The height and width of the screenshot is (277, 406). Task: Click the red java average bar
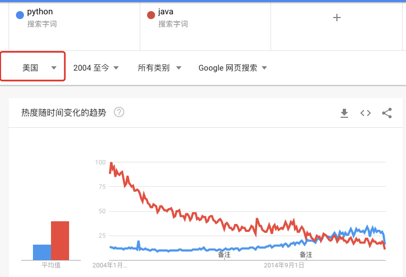point(60,240)
